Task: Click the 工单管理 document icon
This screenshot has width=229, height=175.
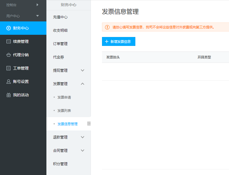Action: pos(9,68)
